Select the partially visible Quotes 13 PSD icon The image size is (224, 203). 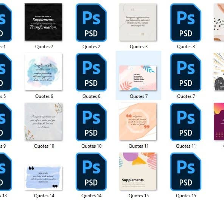point(6,172)
